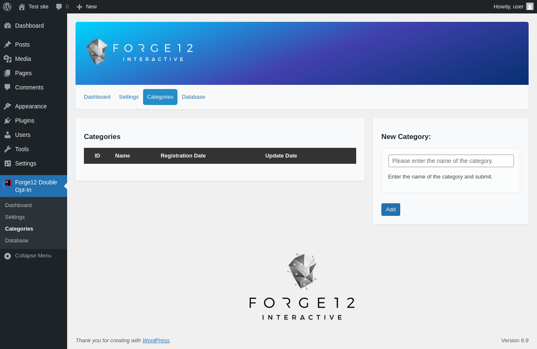The width and height of the screenshot is (537, 349).
Task: Go to plugin Dashboard tab
Action: pyautogui.click(x=97, y=97)
